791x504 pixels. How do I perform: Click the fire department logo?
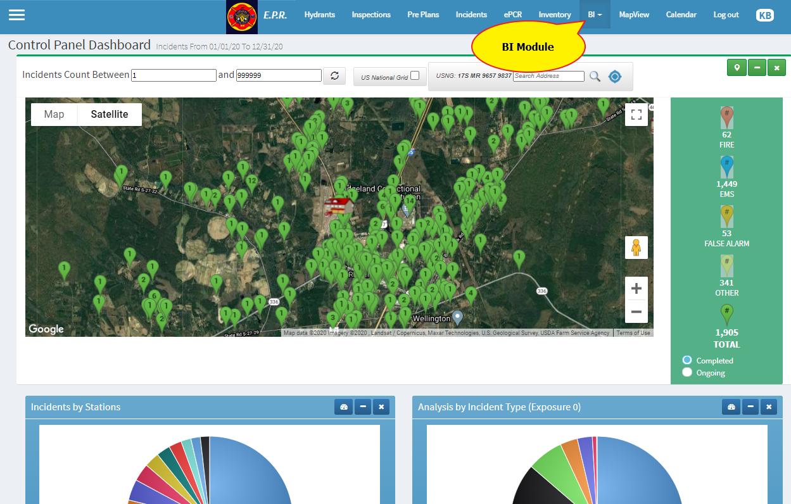242,17
